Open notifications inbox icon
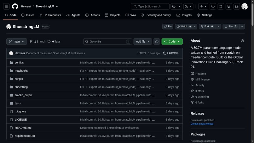254x143 pixels. [237, 6]
